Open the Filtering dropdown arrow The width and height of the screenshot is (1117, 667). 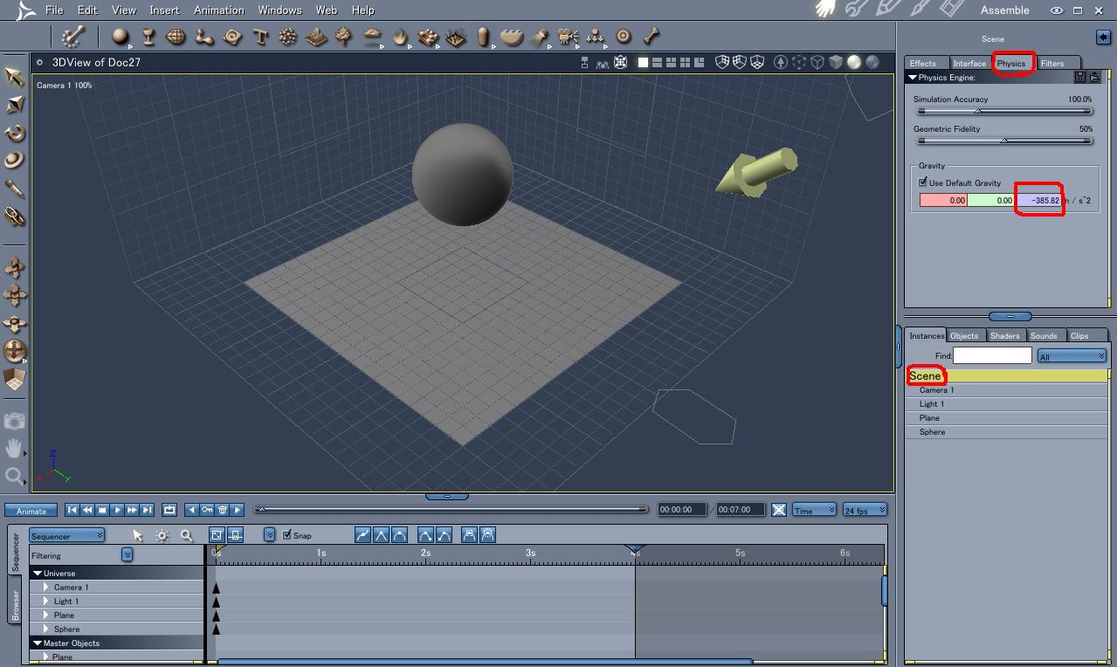click(127, 554)
